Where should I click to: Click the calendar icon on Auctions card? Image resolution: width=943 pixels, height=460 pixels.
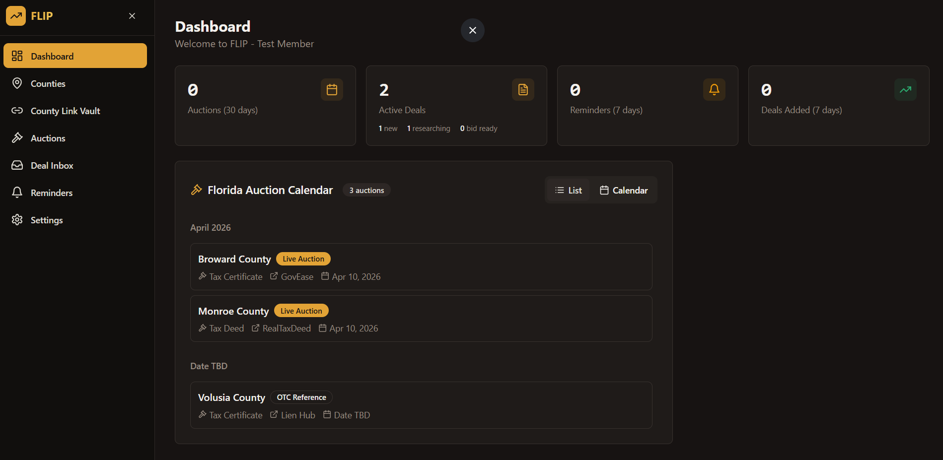[332, 89]
